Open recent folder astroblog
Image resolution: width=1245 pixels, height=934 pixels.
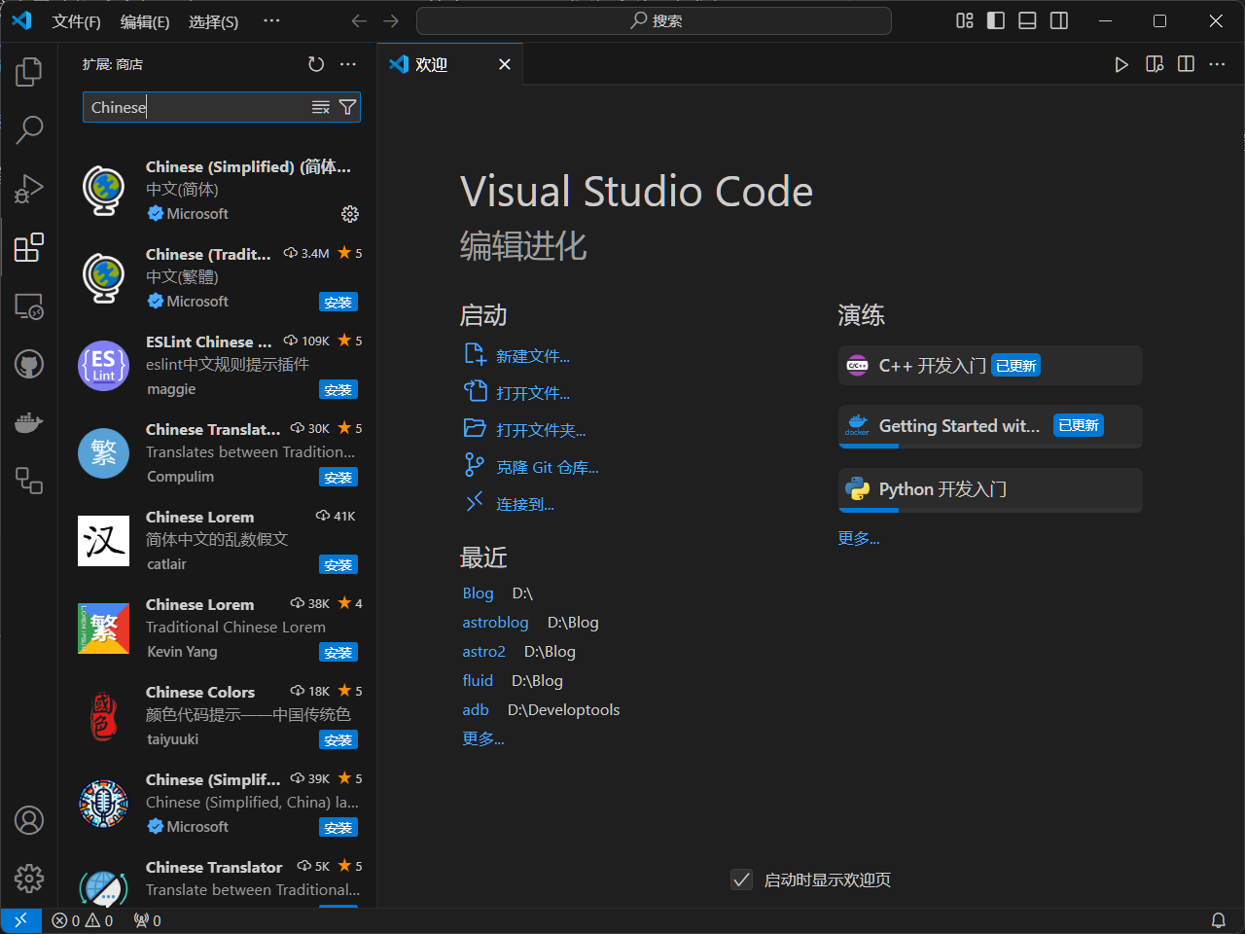click(495, 622)
